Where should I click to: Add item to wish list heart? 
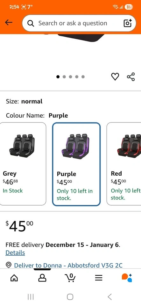pos(115,76)
